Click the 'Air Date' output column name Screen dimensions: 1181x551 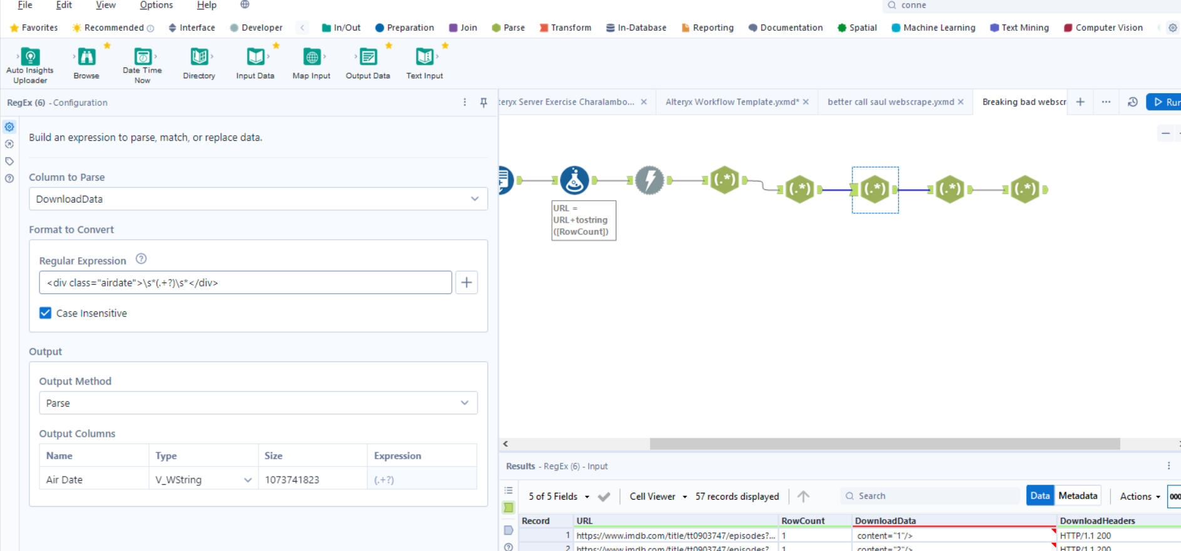(64, 480)
